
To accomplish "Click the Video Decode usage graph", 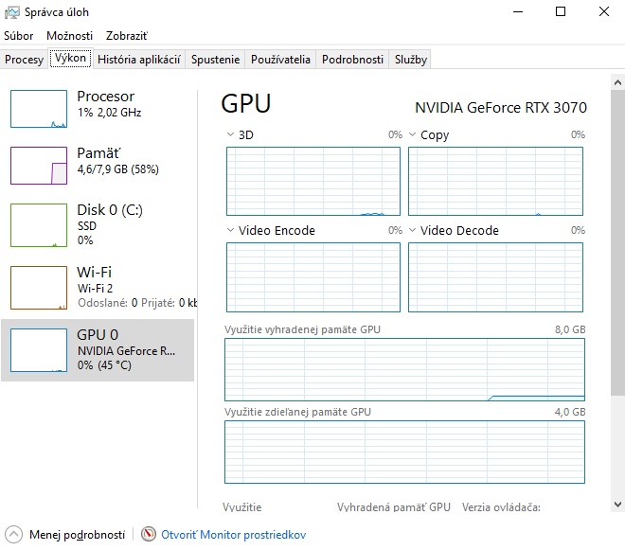I will 495,277.
